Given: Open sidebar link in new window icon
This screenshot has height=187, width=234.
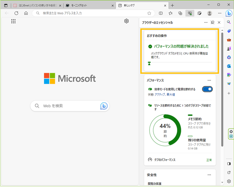Looking at the screenshot, I should coord(229,172).
